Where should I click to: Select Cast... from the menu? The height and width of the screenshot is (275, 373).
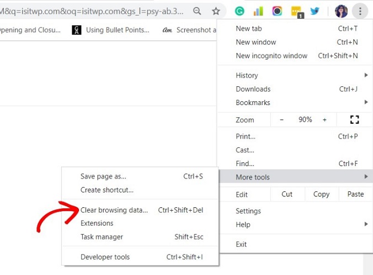pos(295,150)
